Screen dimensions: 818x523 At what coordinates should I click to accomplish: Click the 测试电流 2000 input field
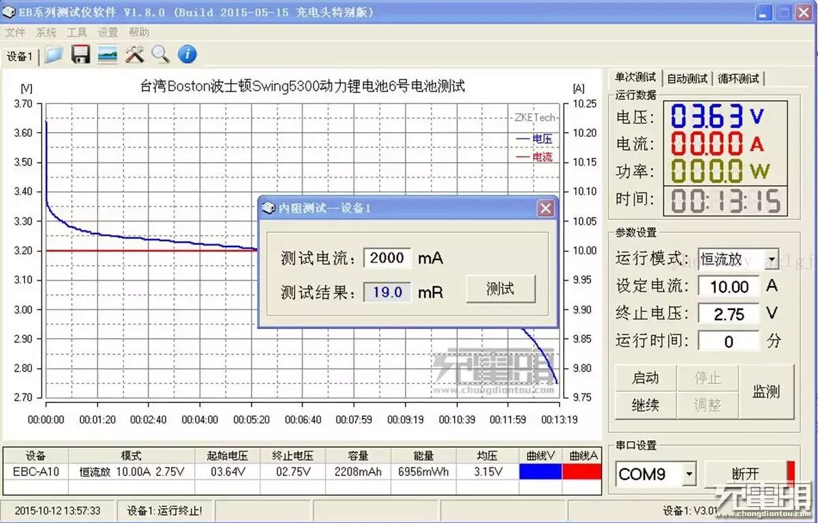387,258
